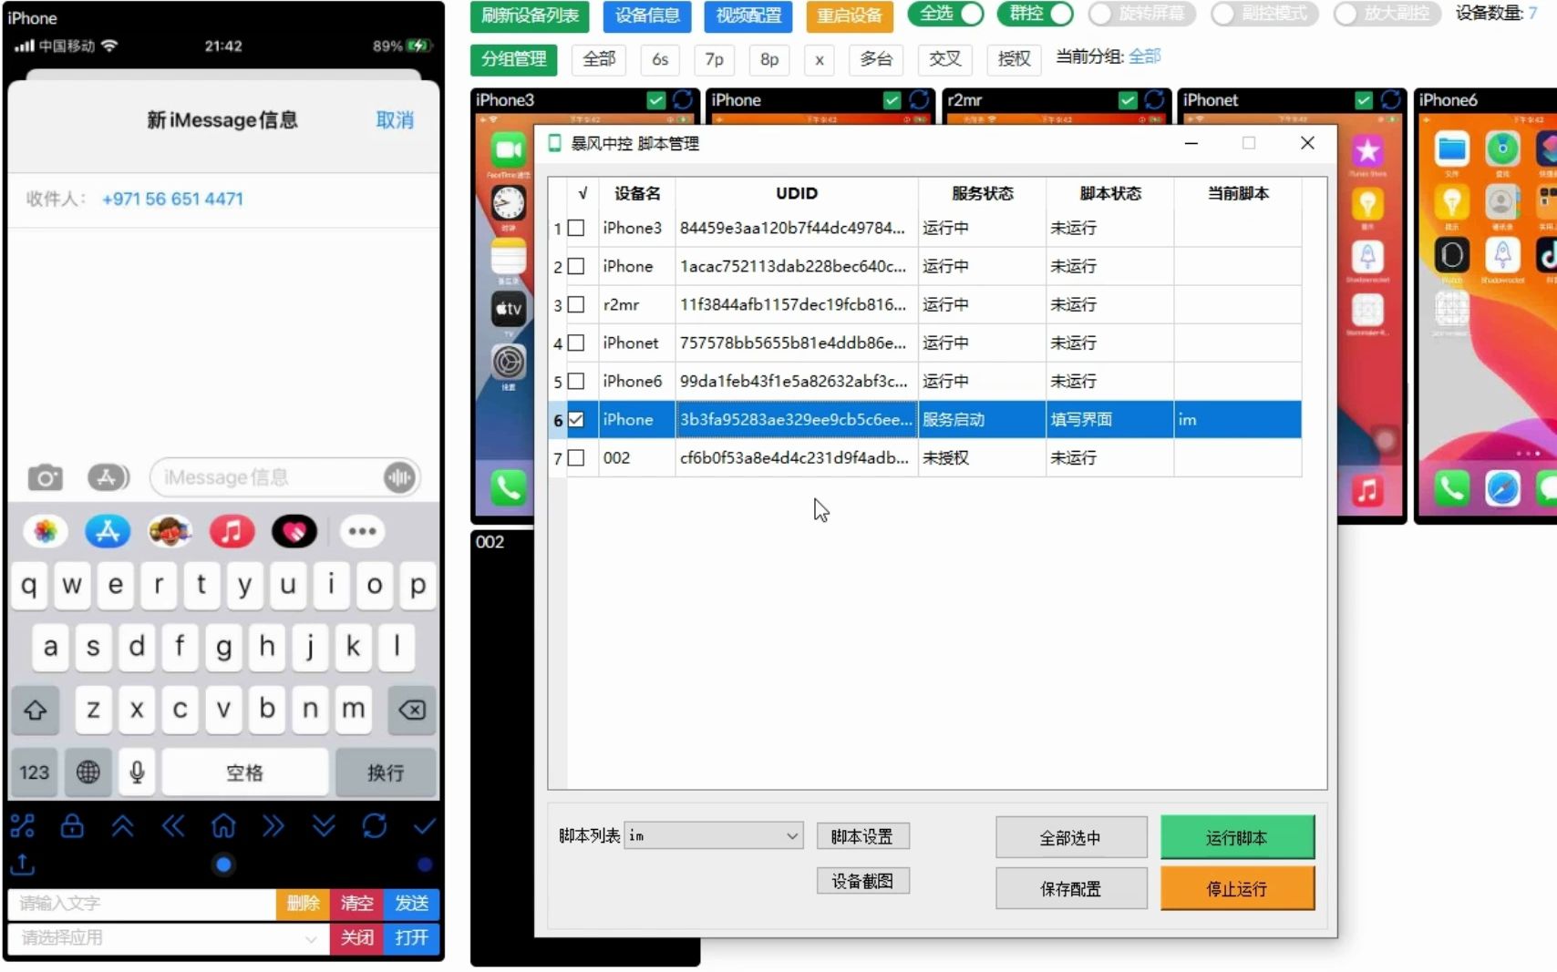Select the 授权 group tab
The height and width of the screenshot is (972, 1557).
(x=1014, y=59)
